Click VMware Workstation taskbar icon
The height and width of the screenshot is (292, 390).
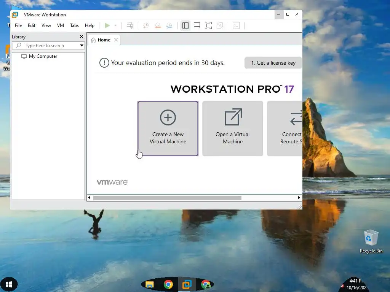(187, 284)
